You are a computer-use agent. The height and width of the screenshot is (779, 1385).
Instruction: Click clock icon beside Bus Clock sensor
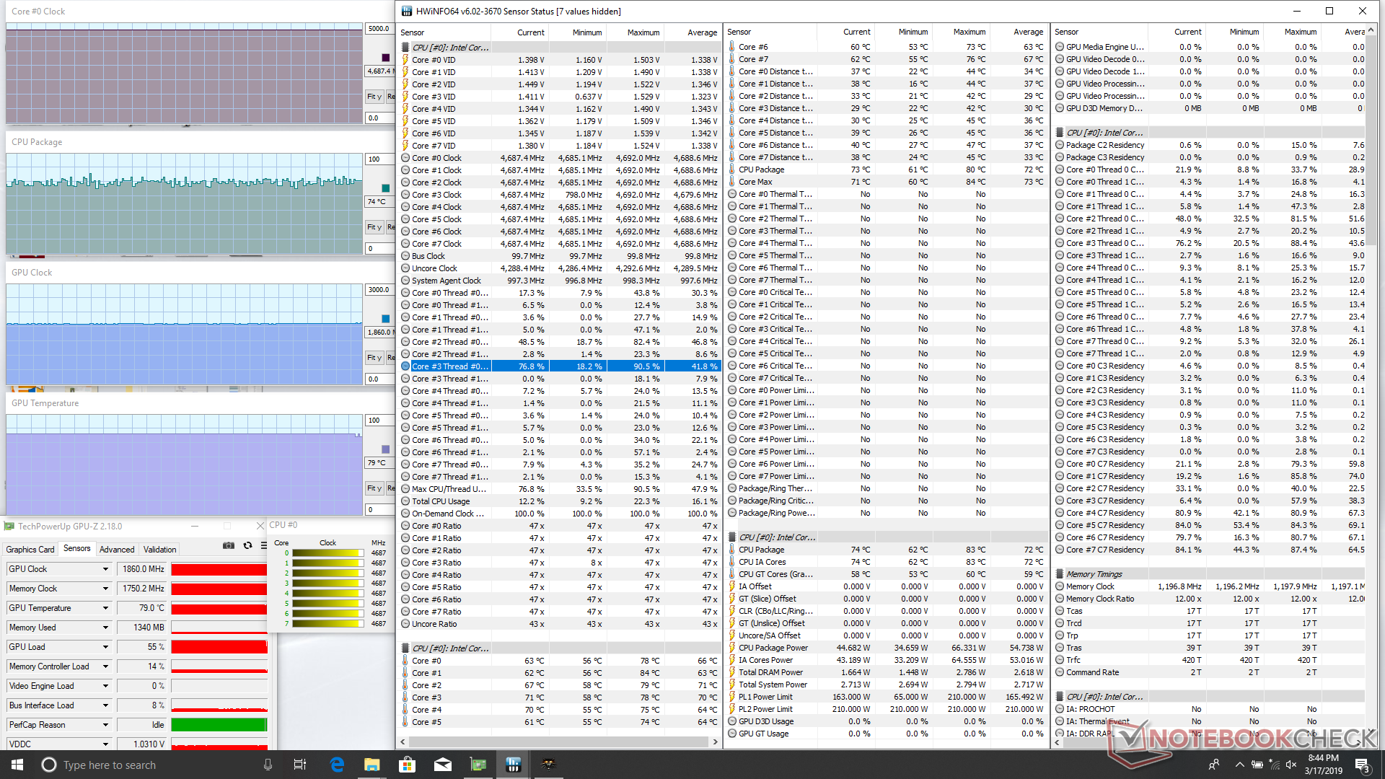coord(405,256)
